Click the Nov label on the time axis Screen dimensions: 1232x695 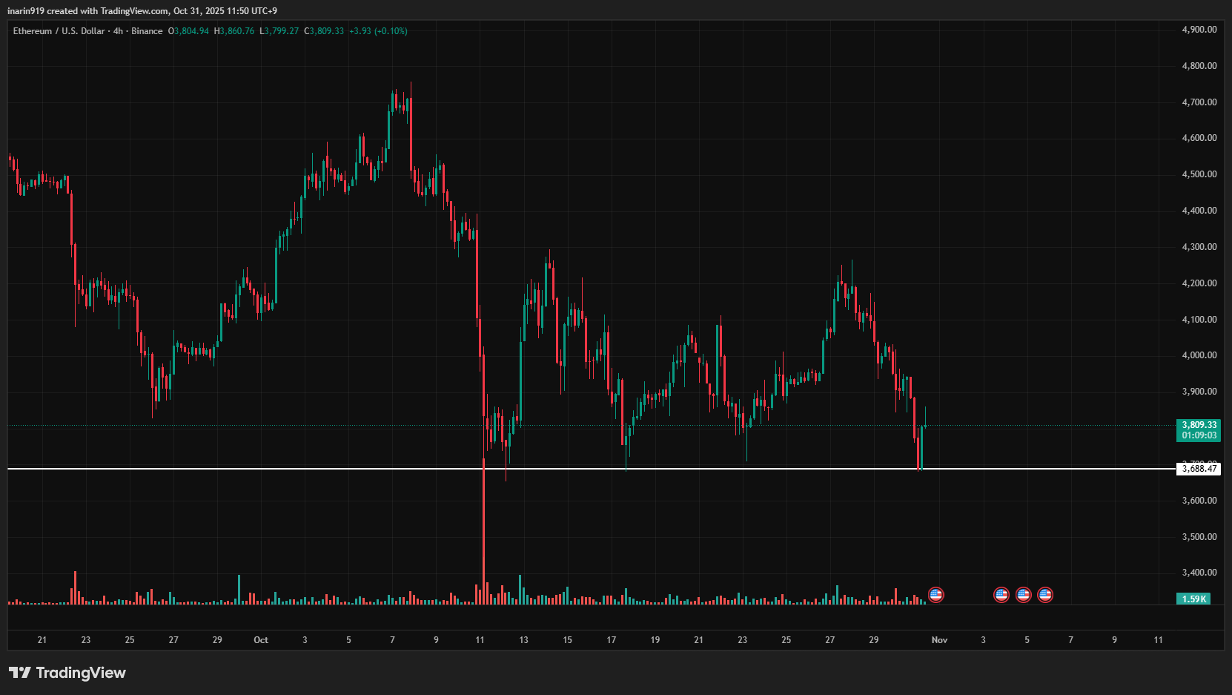point(939,639)
